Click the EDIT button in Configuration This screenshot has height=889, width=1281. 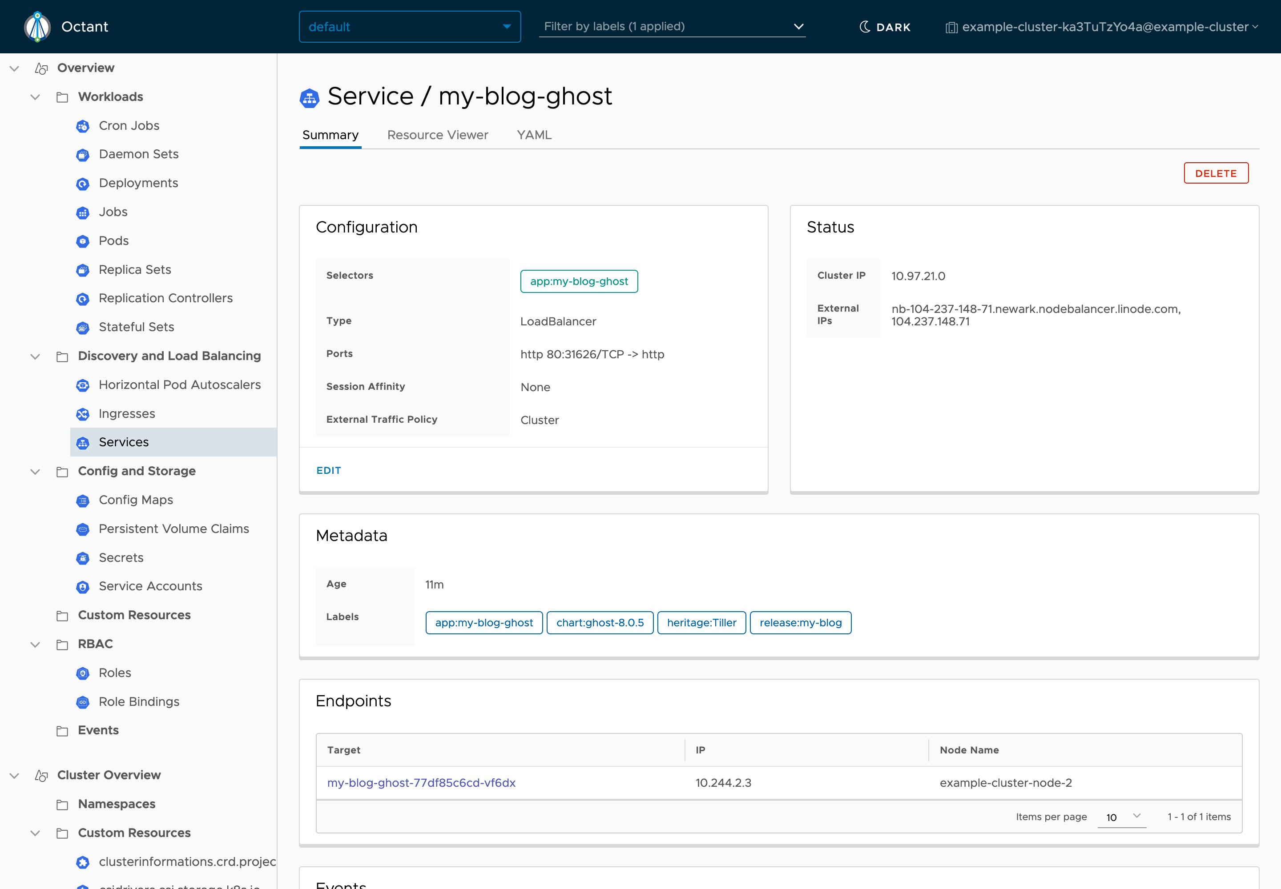[x=329, y=471]
